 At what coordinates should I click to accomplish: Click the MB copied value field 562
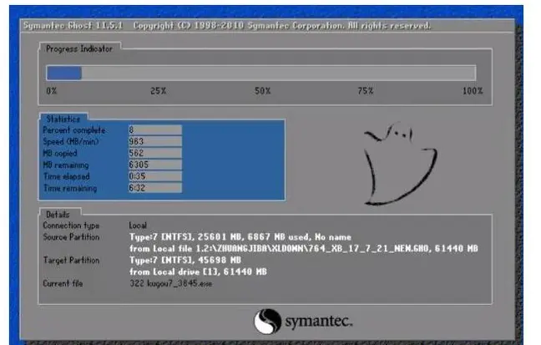click(x=155, y=153)
